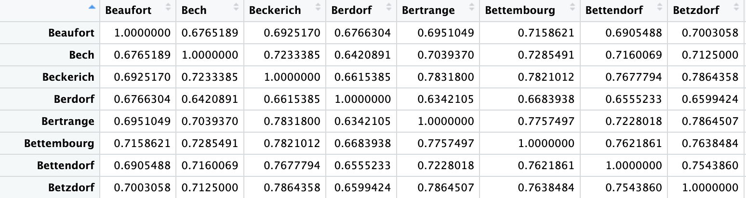Select Beaufort row value under Bettembourg column
746x198 pixels.
tap(546, 33)
